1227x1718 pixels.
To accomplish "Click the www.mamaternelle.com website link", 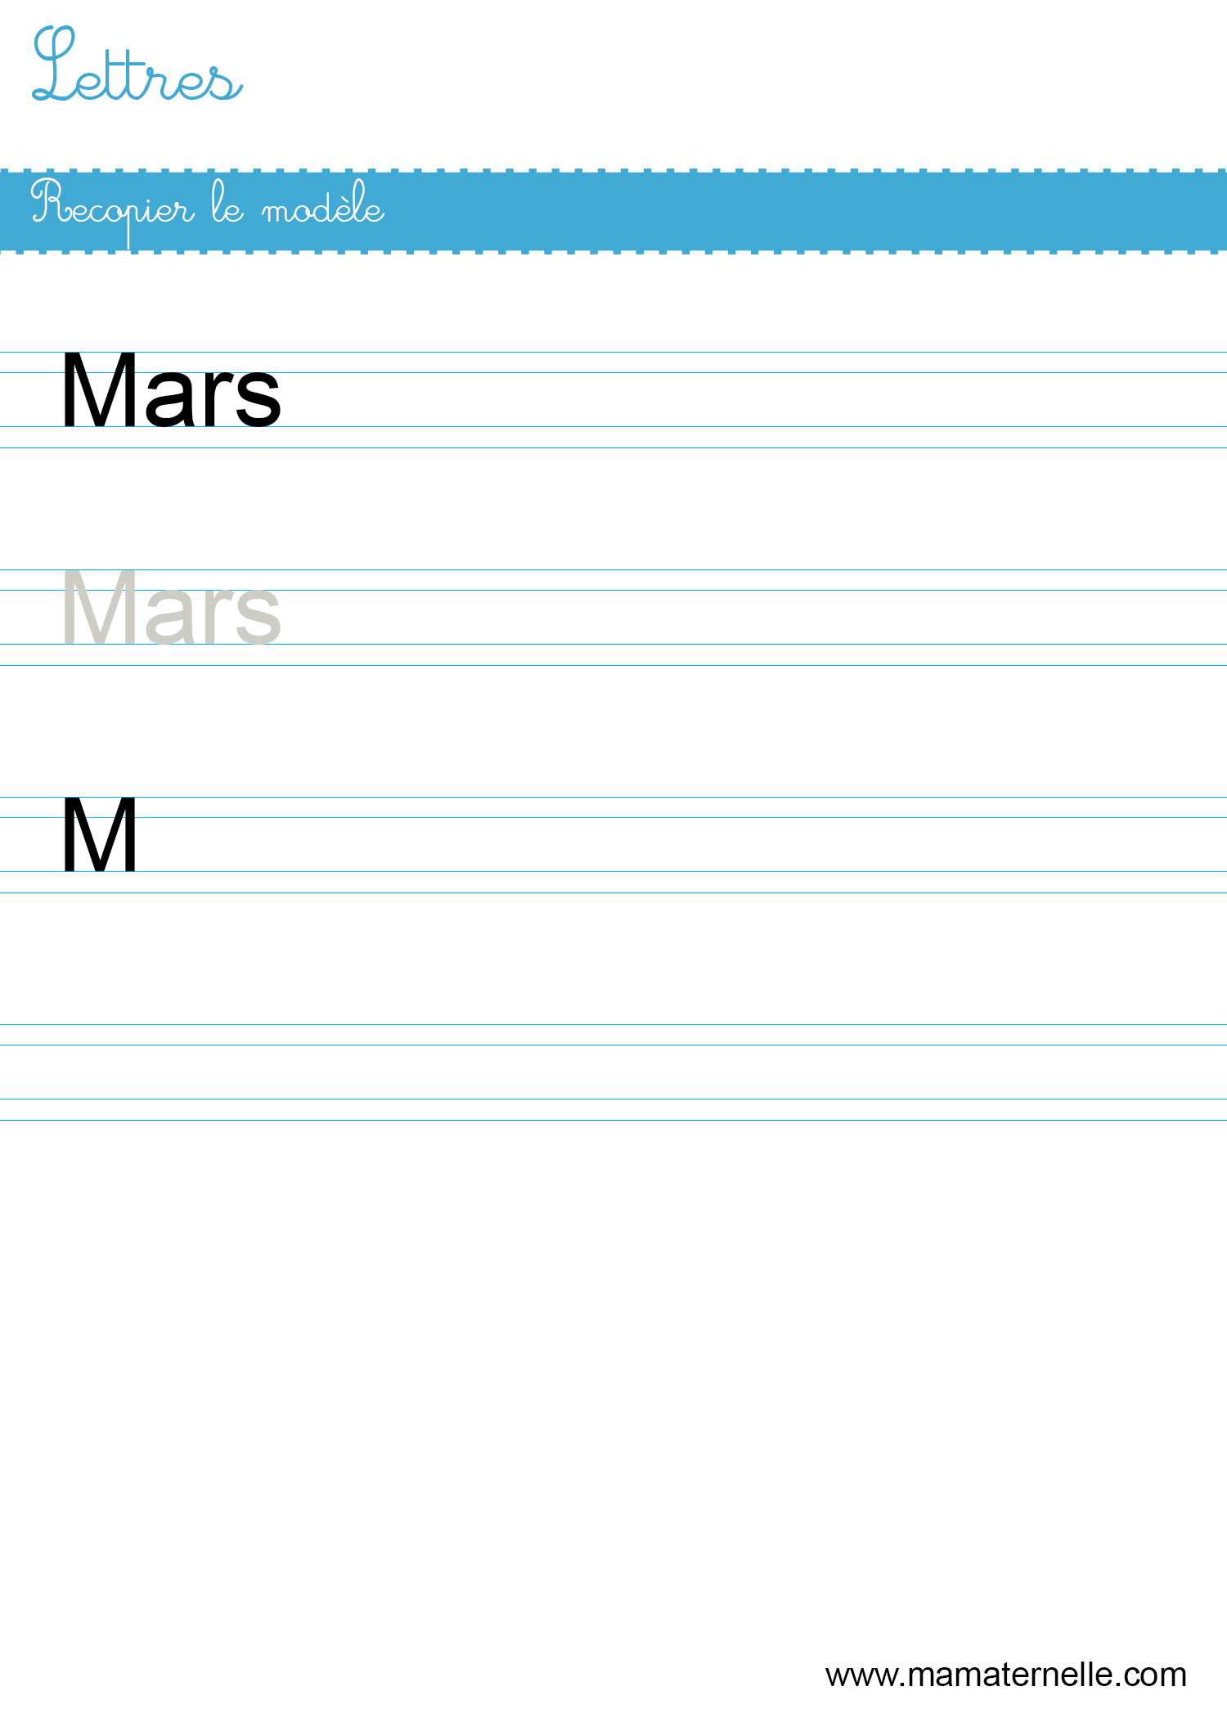I will (x=1006, y=1675).
